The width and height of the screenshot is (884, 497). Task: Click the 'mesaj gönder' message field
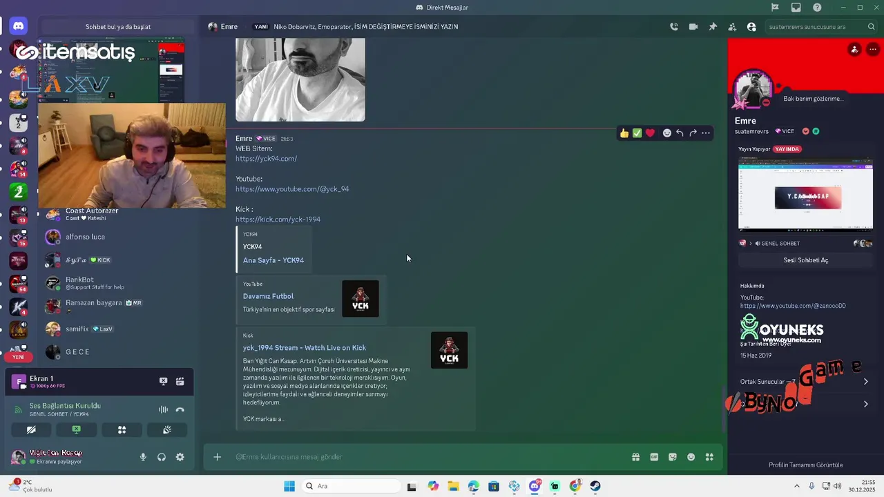(x=428, y=457)
